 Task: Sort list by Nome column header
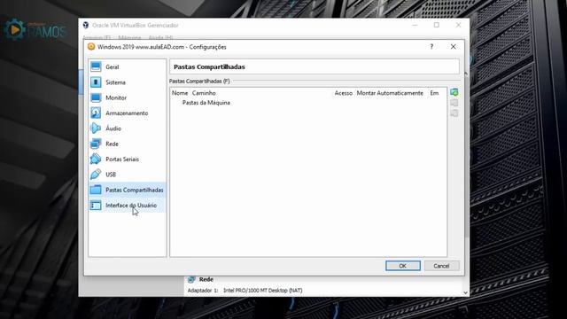pos(180,93)
